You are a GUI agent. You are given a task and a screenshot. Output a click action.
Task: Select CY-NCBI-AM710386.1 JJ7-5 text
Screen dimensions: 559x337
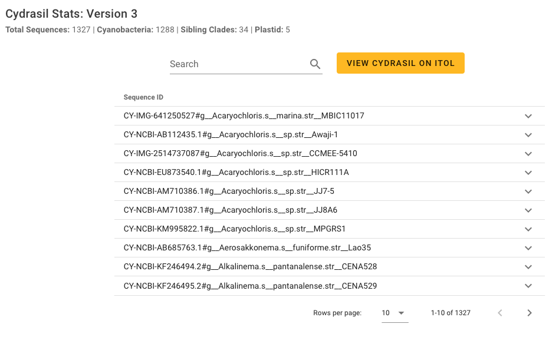229,191
